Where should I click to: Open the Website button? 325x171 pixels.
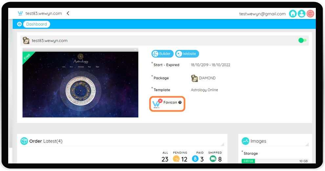pyautogui.click(x=187, y=54)
